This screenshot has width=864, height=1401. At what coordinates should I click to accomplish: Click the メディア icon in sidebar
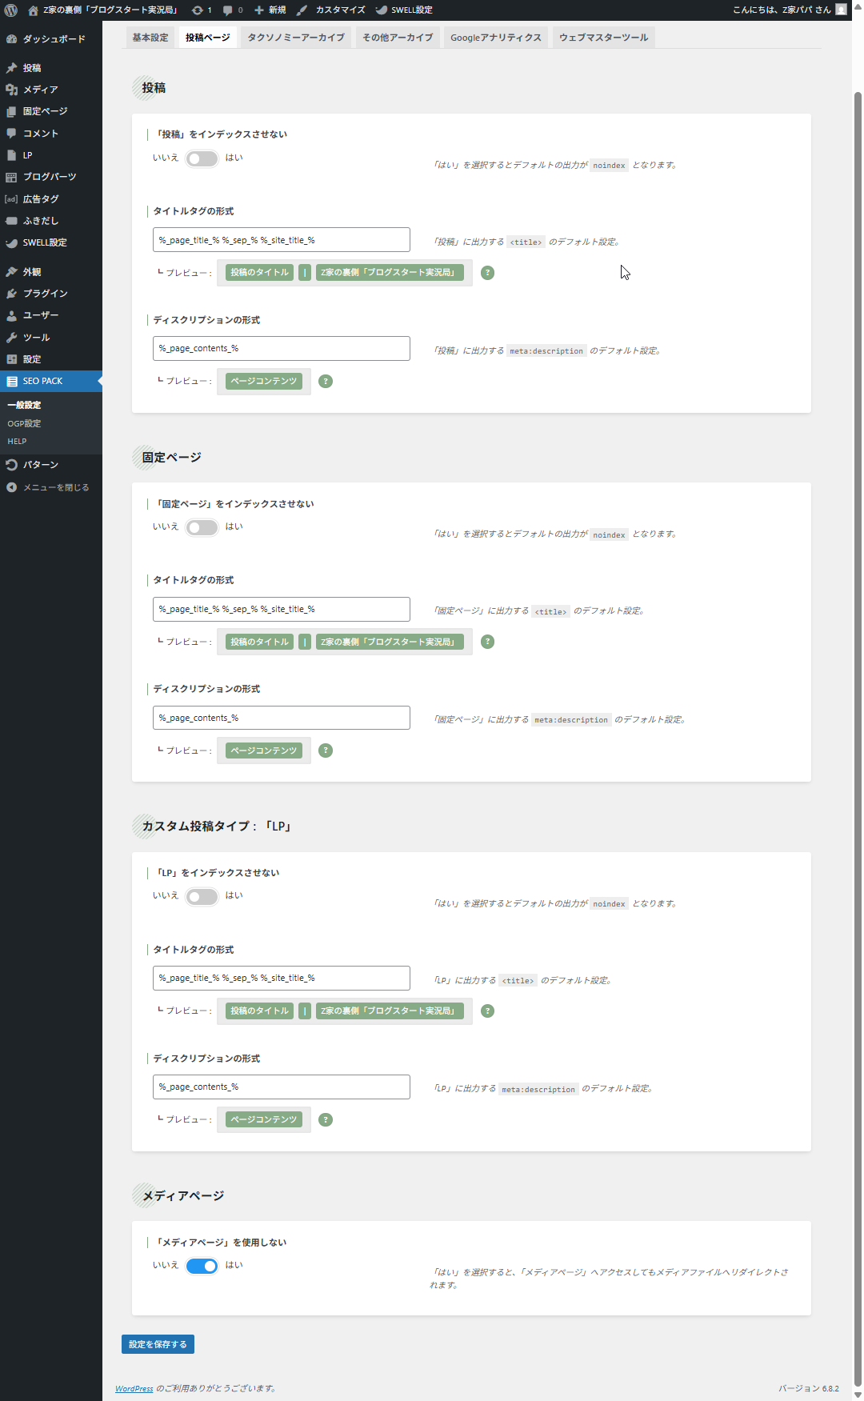pos(11,90)
